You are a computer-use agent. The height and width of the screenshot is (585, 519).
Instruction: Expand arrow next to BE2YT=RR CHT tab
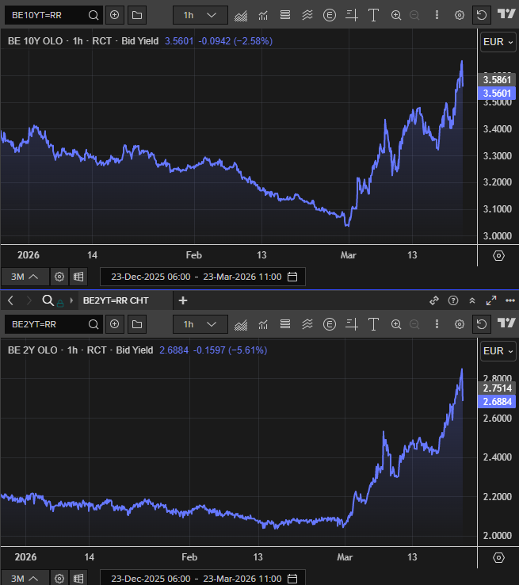71,300
